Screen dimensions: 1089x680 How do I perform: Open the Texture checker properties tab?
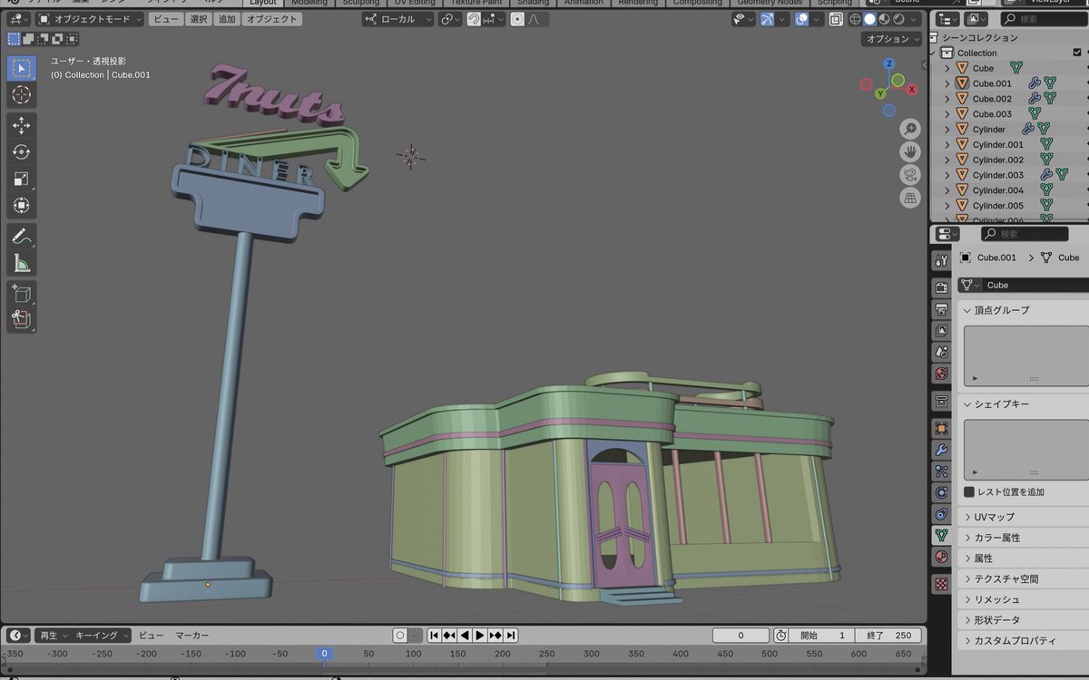(941, 584)
